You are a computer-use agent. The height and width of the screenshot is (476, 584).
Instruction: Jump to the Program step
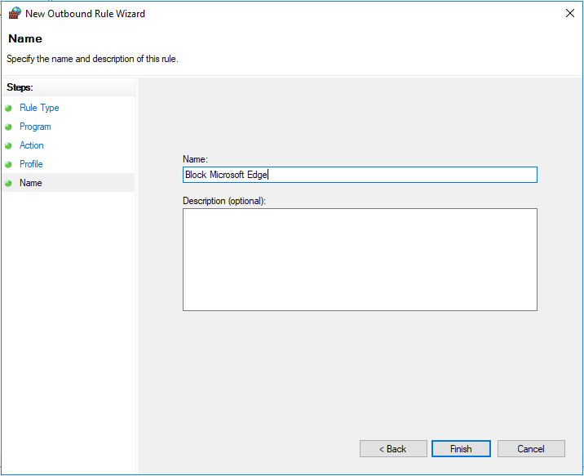(x=35, y=127)
